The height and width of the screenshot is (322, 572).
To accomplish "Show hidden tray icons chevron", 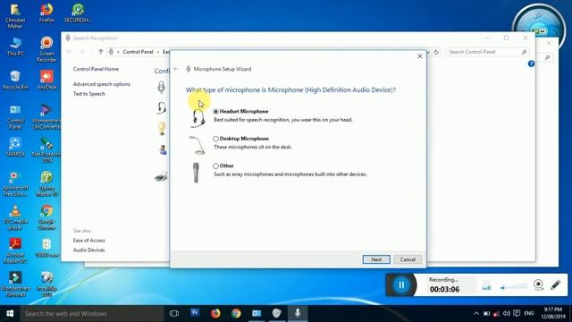I will (476, 314).
